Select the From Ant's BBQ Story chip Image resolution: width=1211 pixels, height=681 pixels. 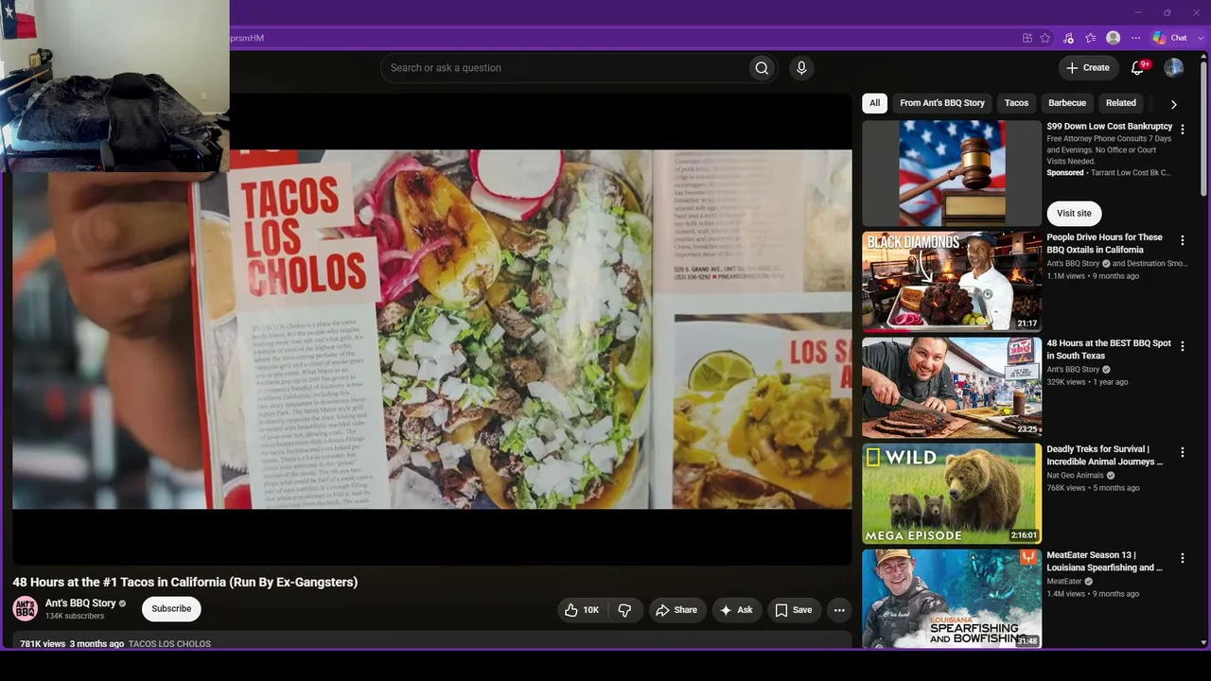(x=942, y=103)
